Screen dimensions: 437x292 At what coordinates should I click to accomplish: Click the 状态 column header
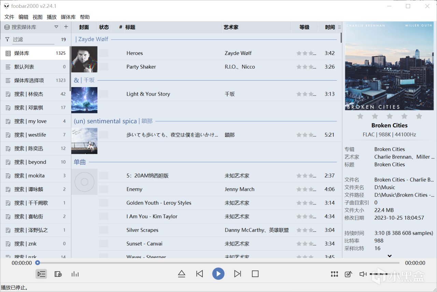(x=104, y=27)
